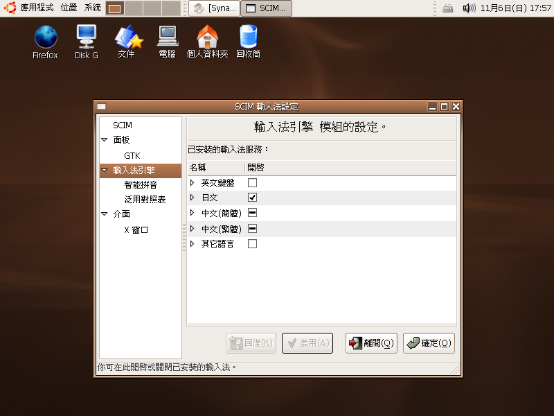
Task: Uncheck the 日文 enable checkbox
Action: point(252,198)
